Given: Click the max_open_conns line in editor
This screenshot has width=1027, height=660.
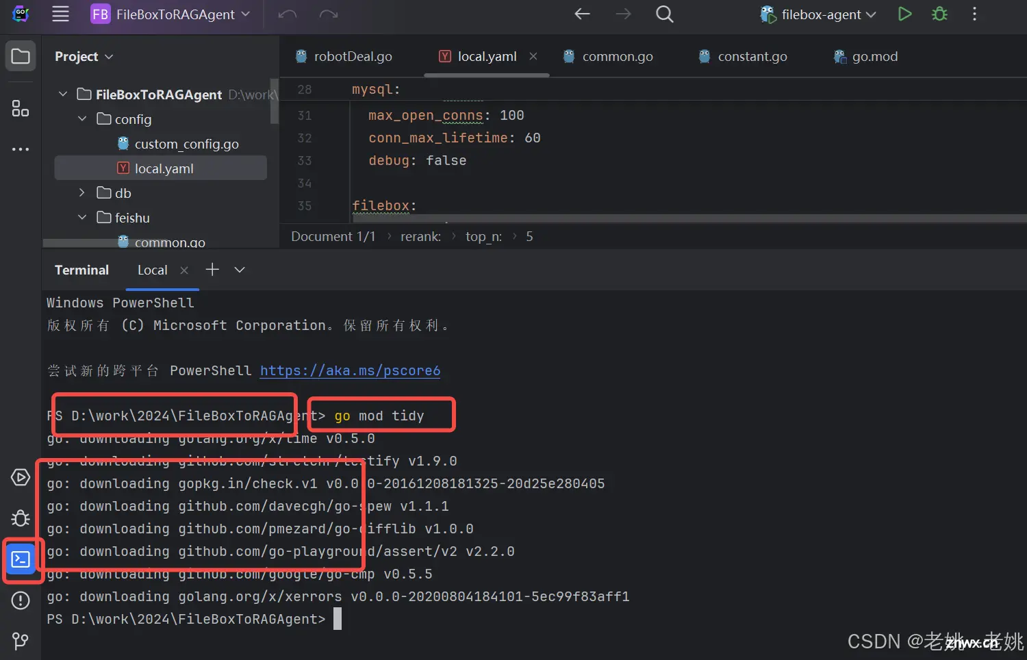Looking at the screenshot, I should (446, 115).
